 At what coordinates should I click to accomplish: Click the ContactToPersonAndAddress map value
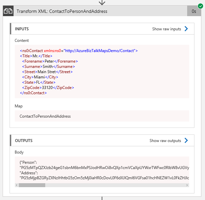[x=45, y=116]
